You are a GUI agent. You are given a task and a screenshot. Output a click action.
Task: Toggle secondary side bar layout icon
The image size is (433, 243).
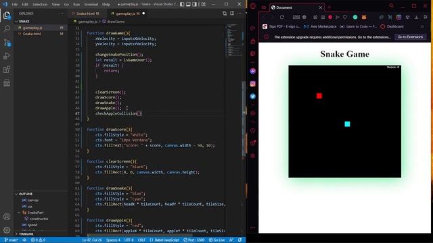coord(195,4)
